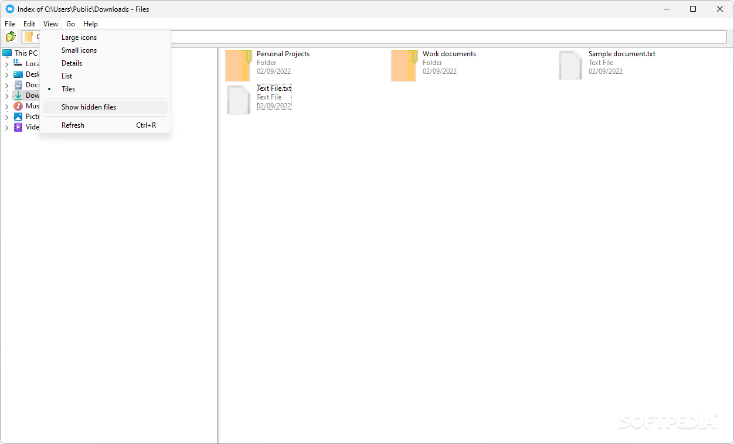Maximize the Files window
734x444 pixels.
(x=693, y=9)
